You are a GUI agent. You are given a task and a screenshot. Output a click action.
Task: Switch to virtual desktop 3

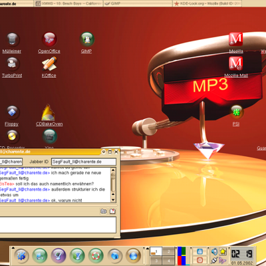(x=156, y=261)
